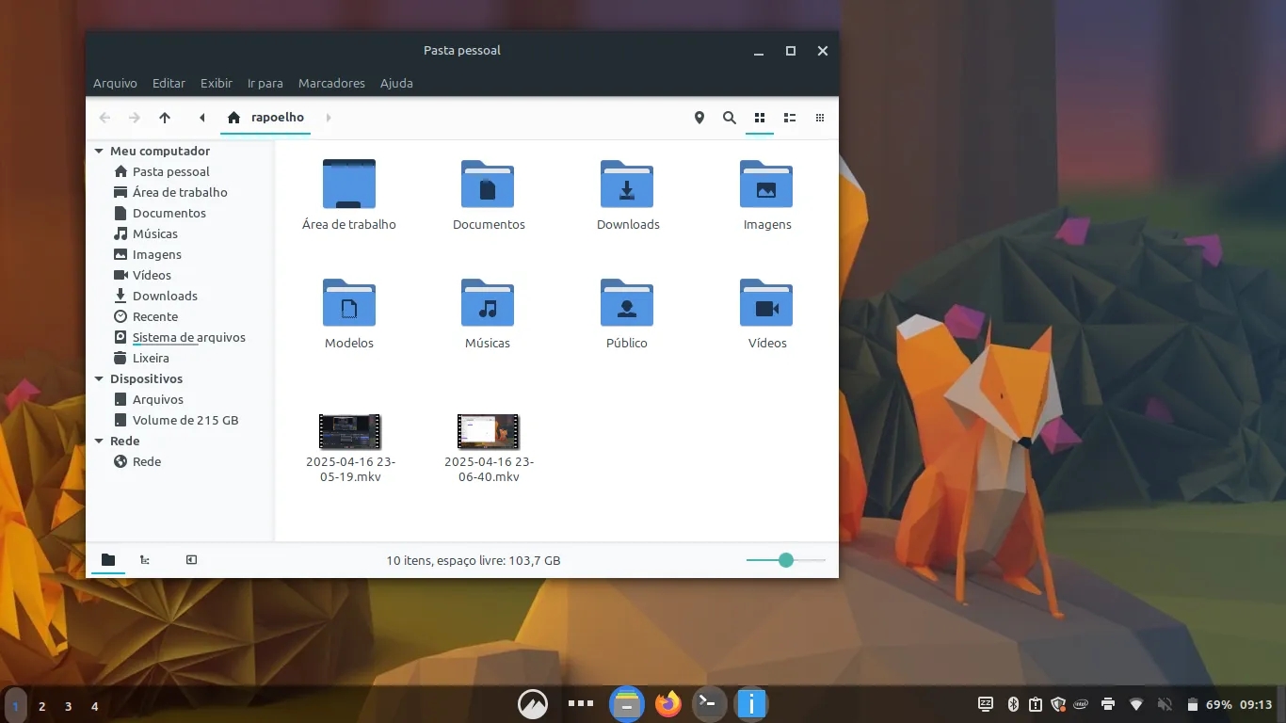1286x723 pixels.
Task: Show places in the sidebar using the folder icon
Action: point(108,560)
